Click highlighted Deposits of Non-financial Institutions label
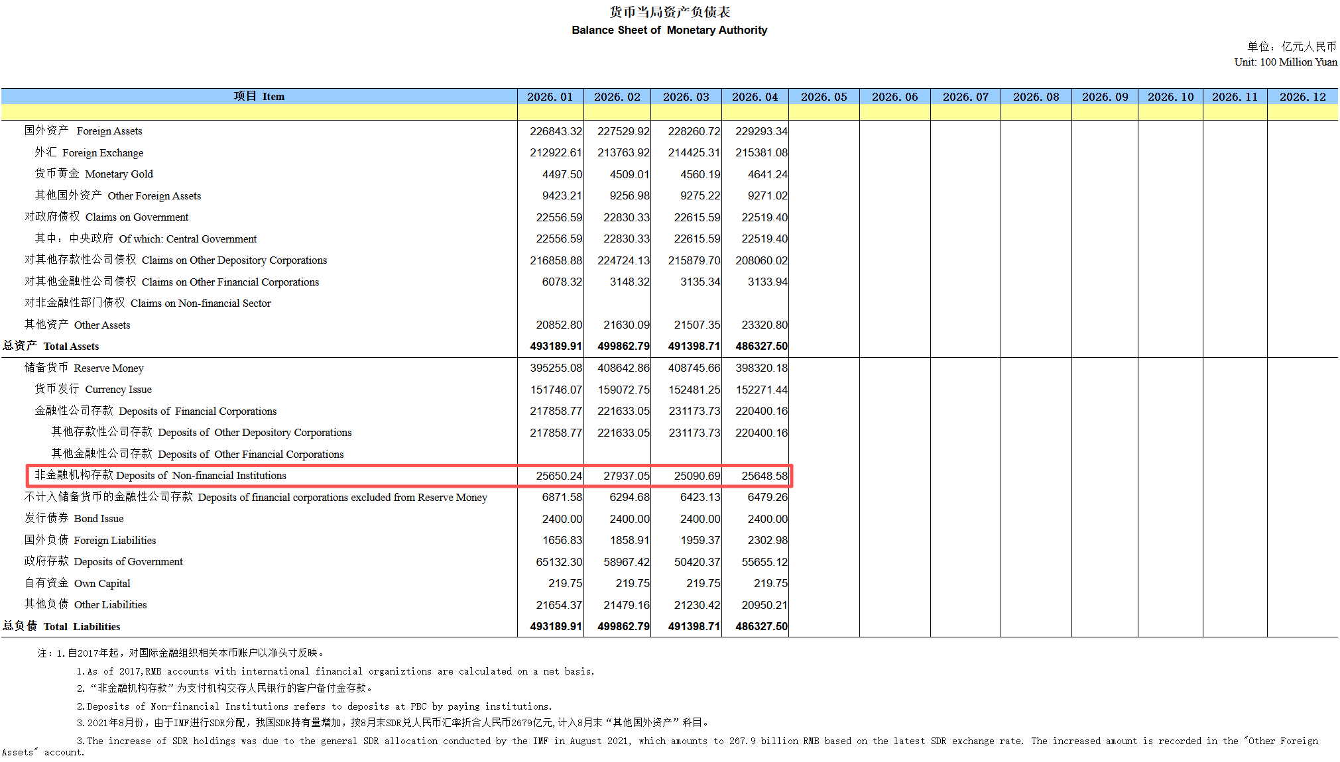 point(160,476)
